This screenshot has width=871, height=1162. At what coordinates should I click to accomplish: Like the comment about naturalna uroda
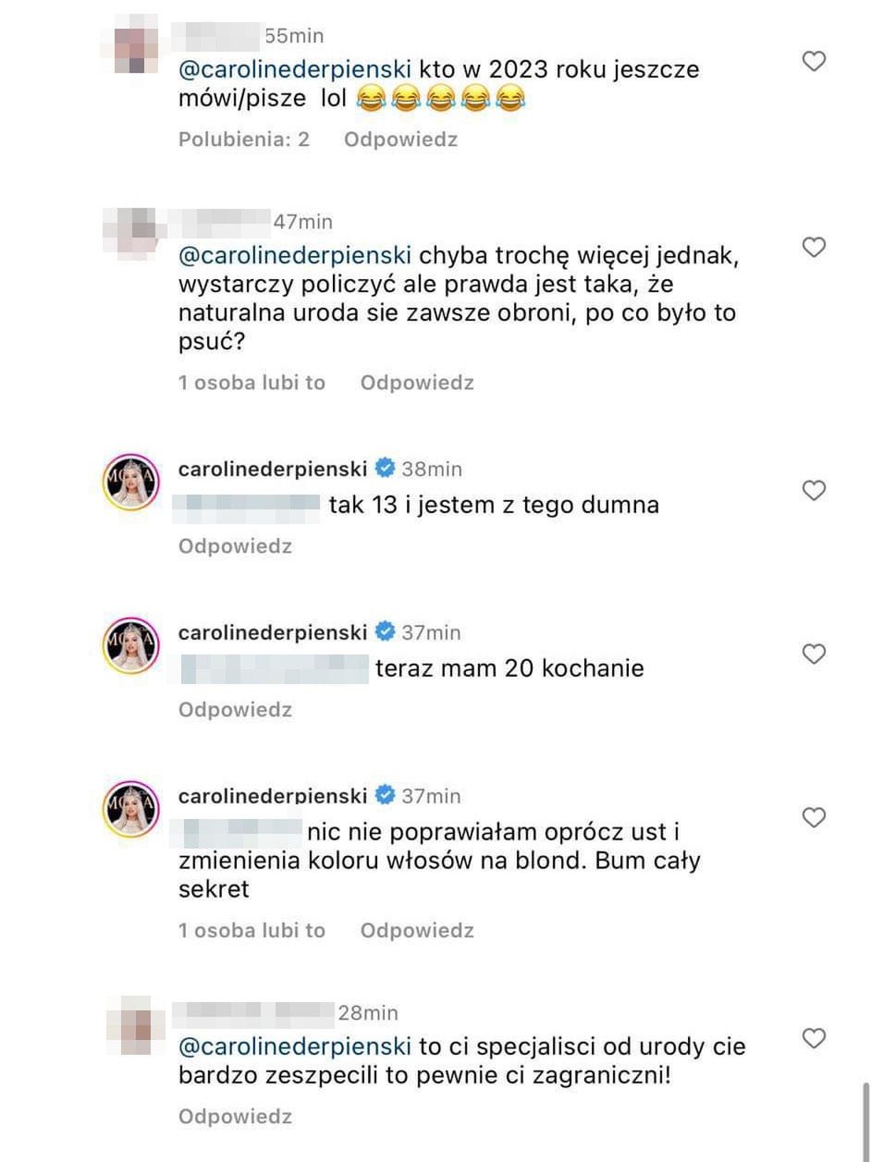point(813,248)
